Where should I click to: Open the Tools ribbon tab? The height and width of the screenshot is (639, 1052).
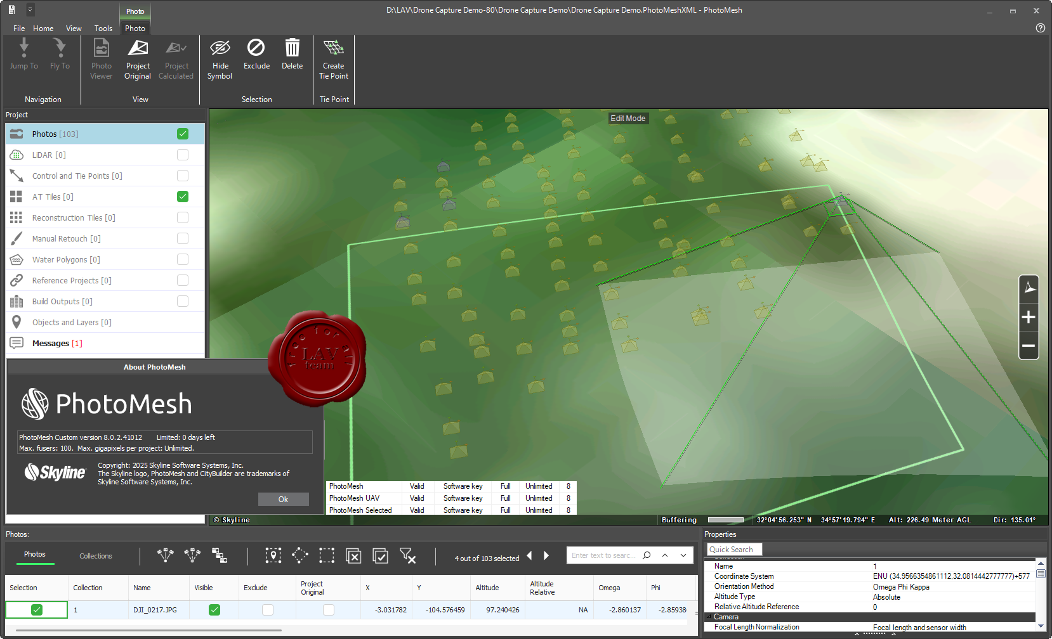point(103,28)
